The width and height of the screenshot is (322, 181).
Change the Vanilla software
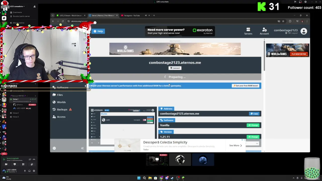click(253, 125)
